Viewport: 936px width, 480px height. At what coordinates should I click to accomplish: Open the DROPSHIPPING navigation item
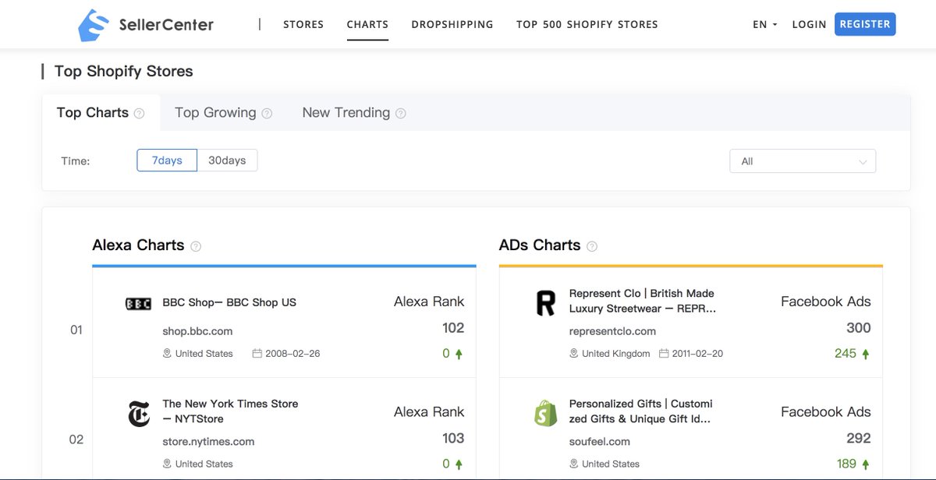click(452, 24)
